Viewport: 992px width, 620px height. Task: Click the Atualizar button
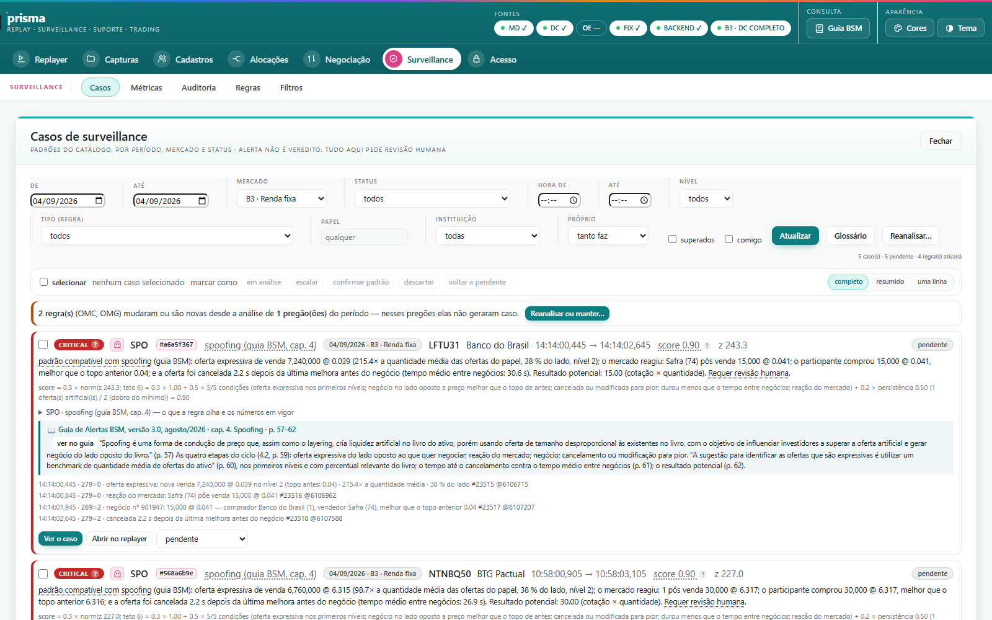click(795, 236)
